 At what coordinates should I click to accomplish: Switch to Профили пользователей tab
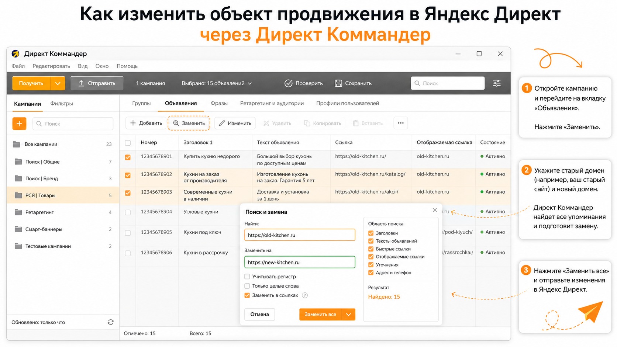(x=348, y=103)
